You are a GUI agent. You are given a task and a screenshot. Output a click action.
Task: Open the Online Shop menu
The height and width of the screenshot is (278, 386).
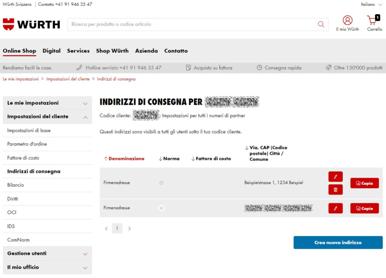[x=19, y=51]
